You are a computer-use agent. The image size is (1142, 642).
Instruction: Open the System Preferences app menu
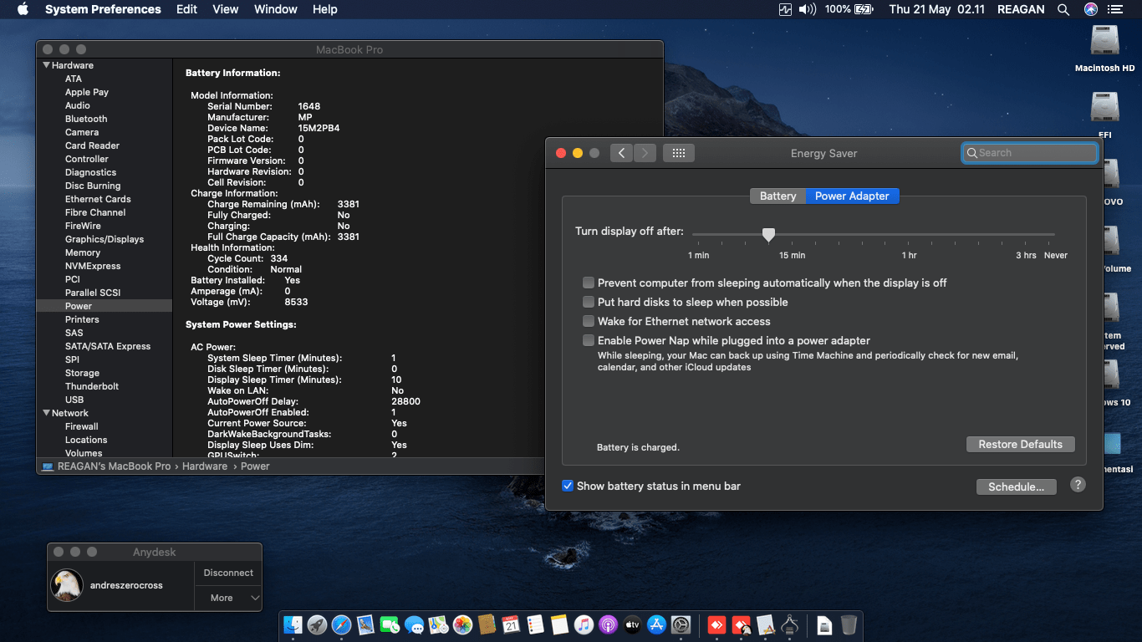103,9
